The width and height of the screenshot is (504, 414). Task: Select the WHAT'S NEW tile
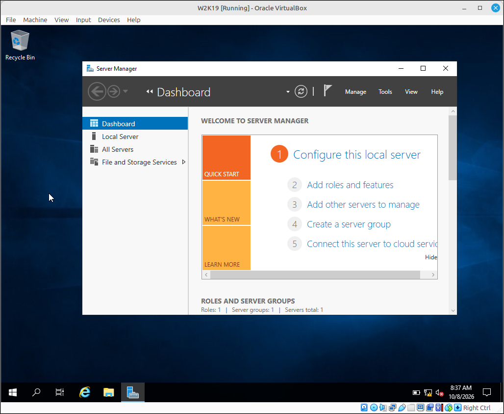coord(227,203)
